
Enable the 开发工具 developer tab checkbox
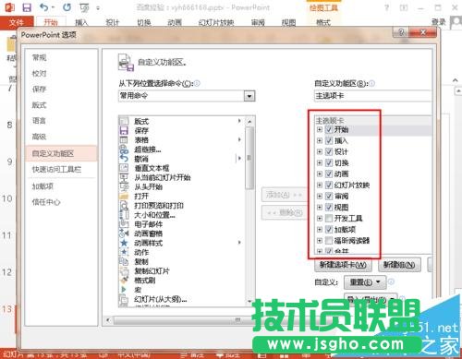[x=329, y=218]
